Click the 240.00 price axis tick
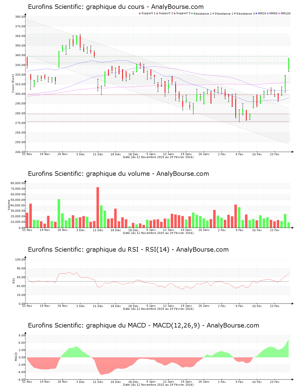Screen dimensions: 303x392 (20, 152)
